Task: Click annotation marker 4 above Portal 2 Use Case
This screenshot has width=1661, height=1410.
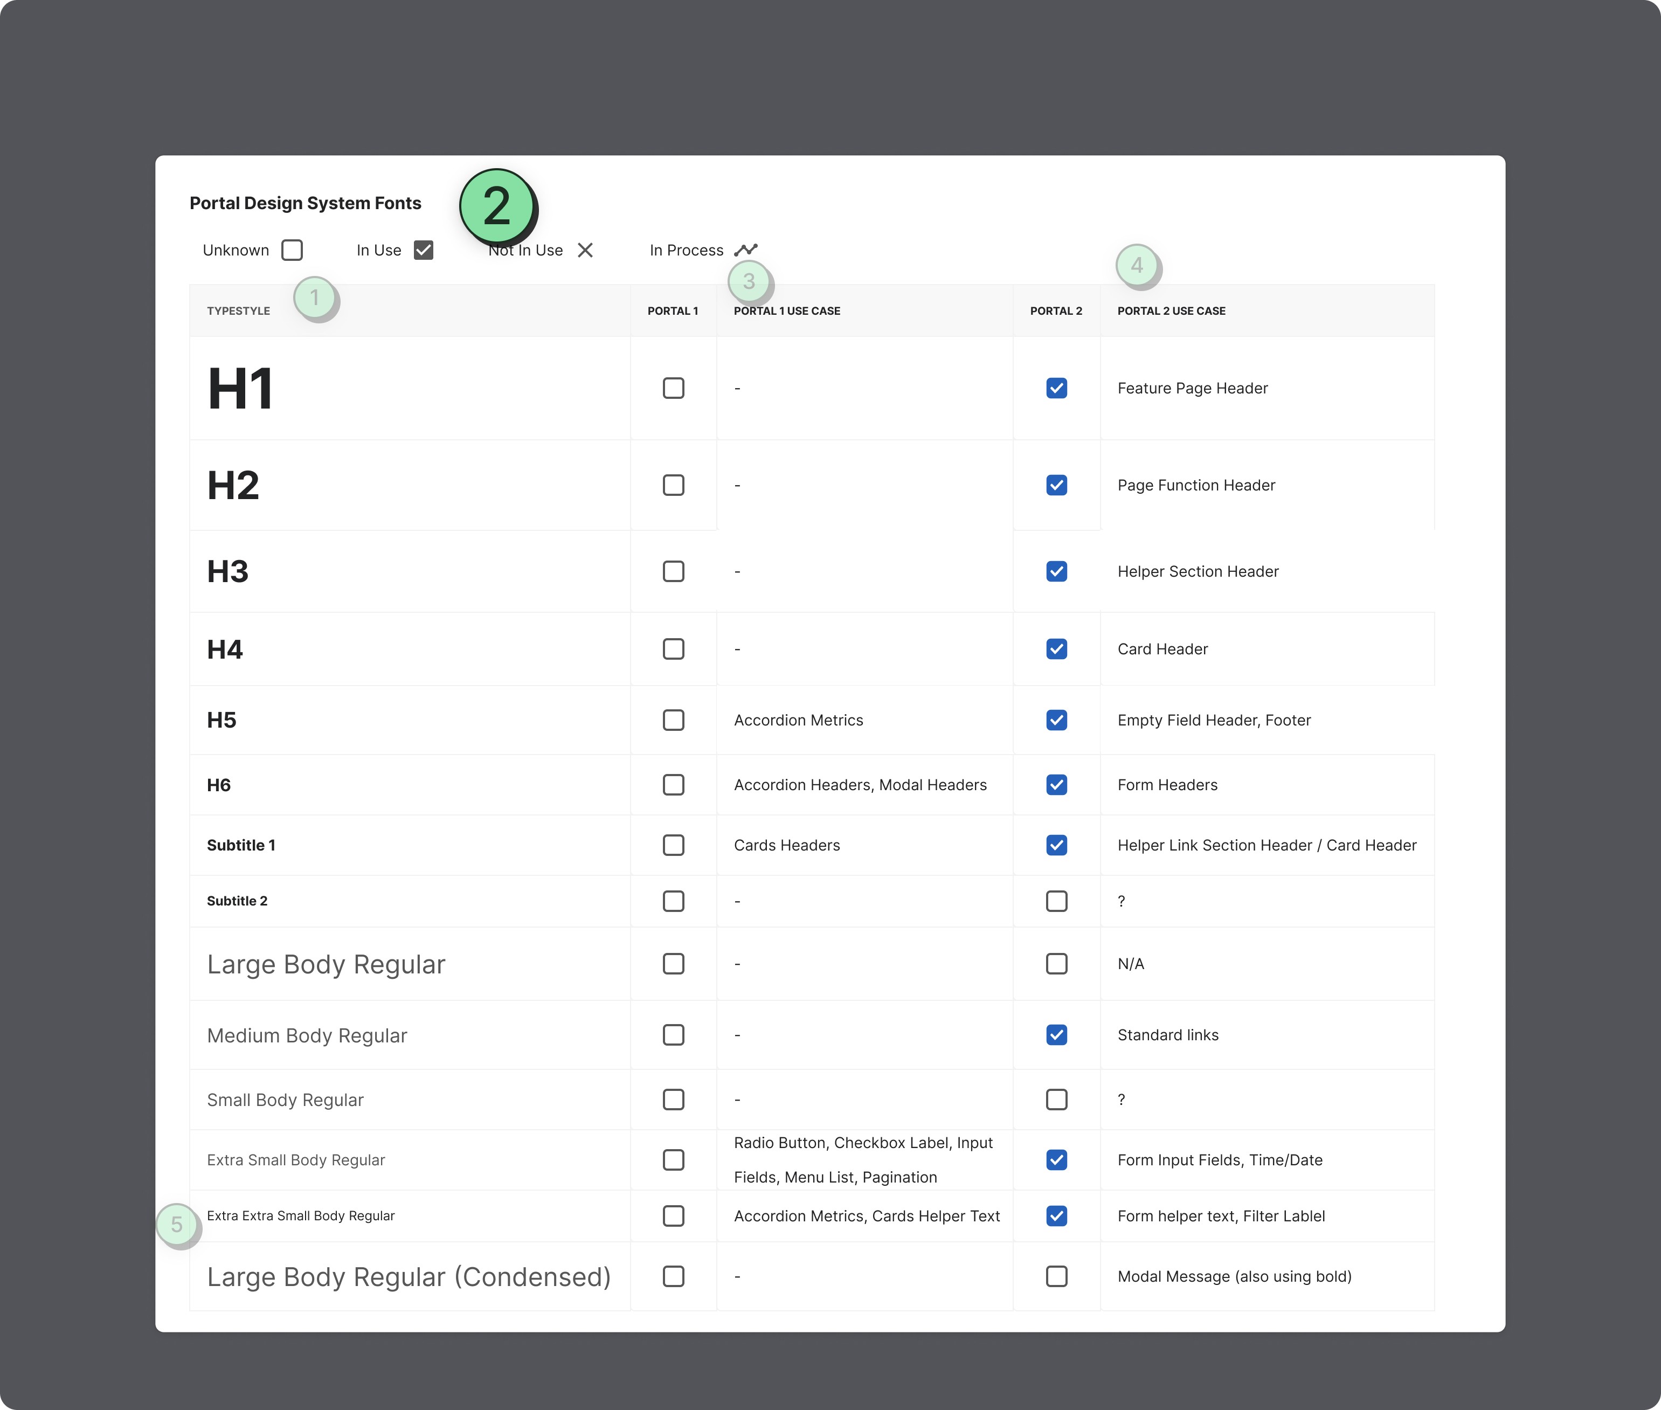Action: point(1137,265)
